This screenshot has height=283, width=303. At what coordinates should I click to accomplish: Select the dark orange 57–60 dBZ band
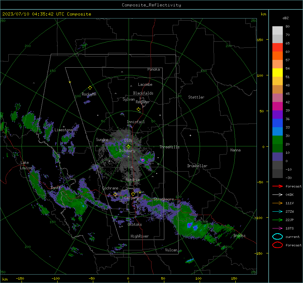[x=277, y=56]
